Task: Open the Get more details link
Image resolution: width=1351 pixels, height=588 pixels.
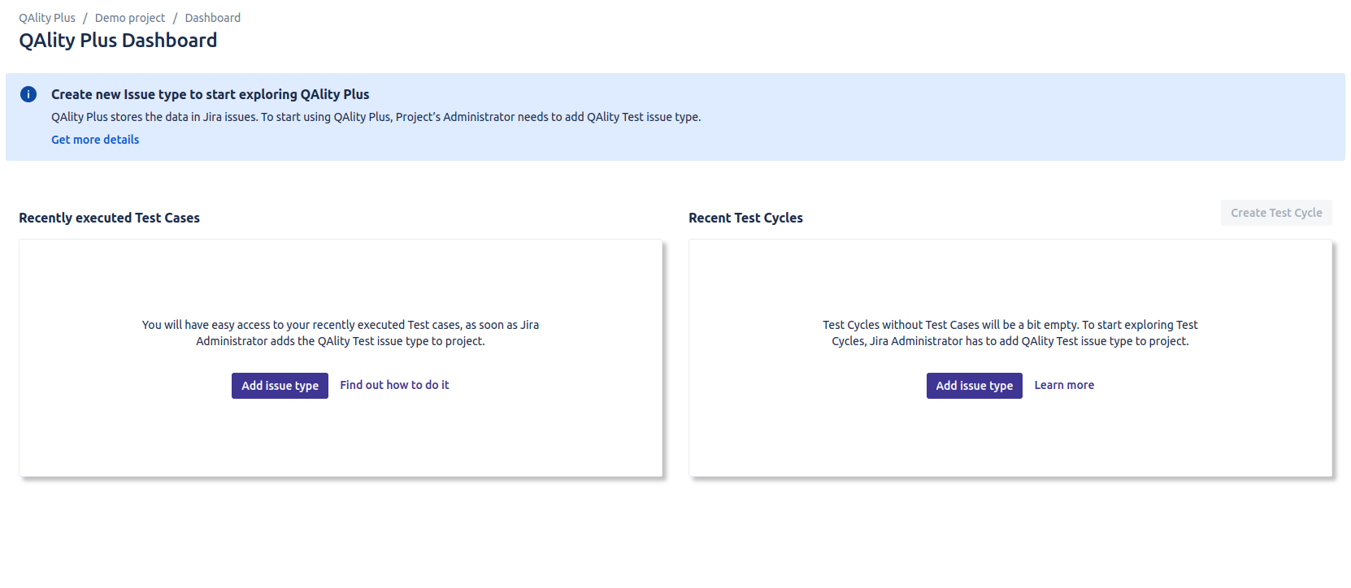Action: pyautogui.click(x=95, y=140)
